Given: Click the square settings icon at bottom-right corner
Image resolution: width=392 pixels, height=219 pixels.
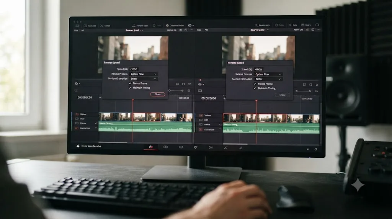Looking at the screenshot, I should click(x=316, y=149).
